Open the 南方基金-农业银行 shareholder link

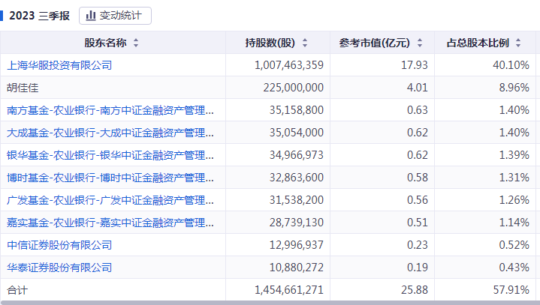pyautogui.click(x=110, y=110)
